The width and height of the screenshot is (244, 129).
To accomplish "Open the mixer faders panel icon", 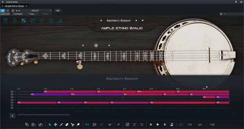I will pos(42,20).
